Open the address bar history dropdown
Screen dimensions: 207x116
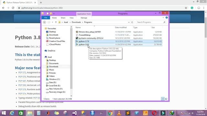129,22
